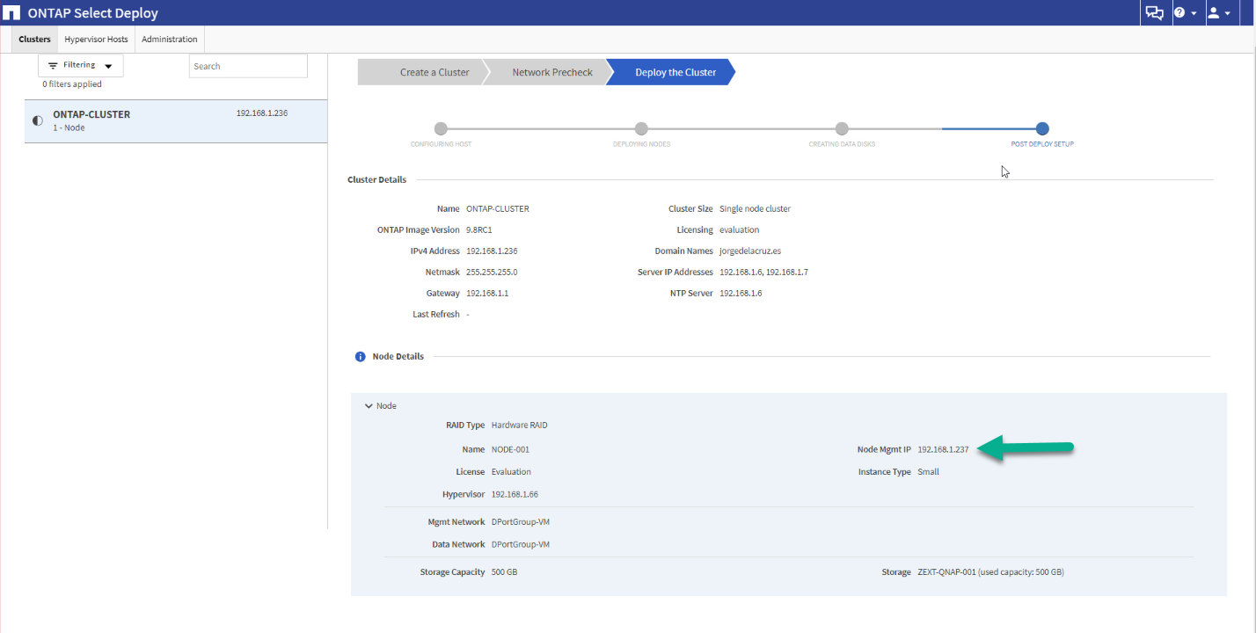
Task: Switch to the Clusters tab
Action: click(x=35, y=40)
